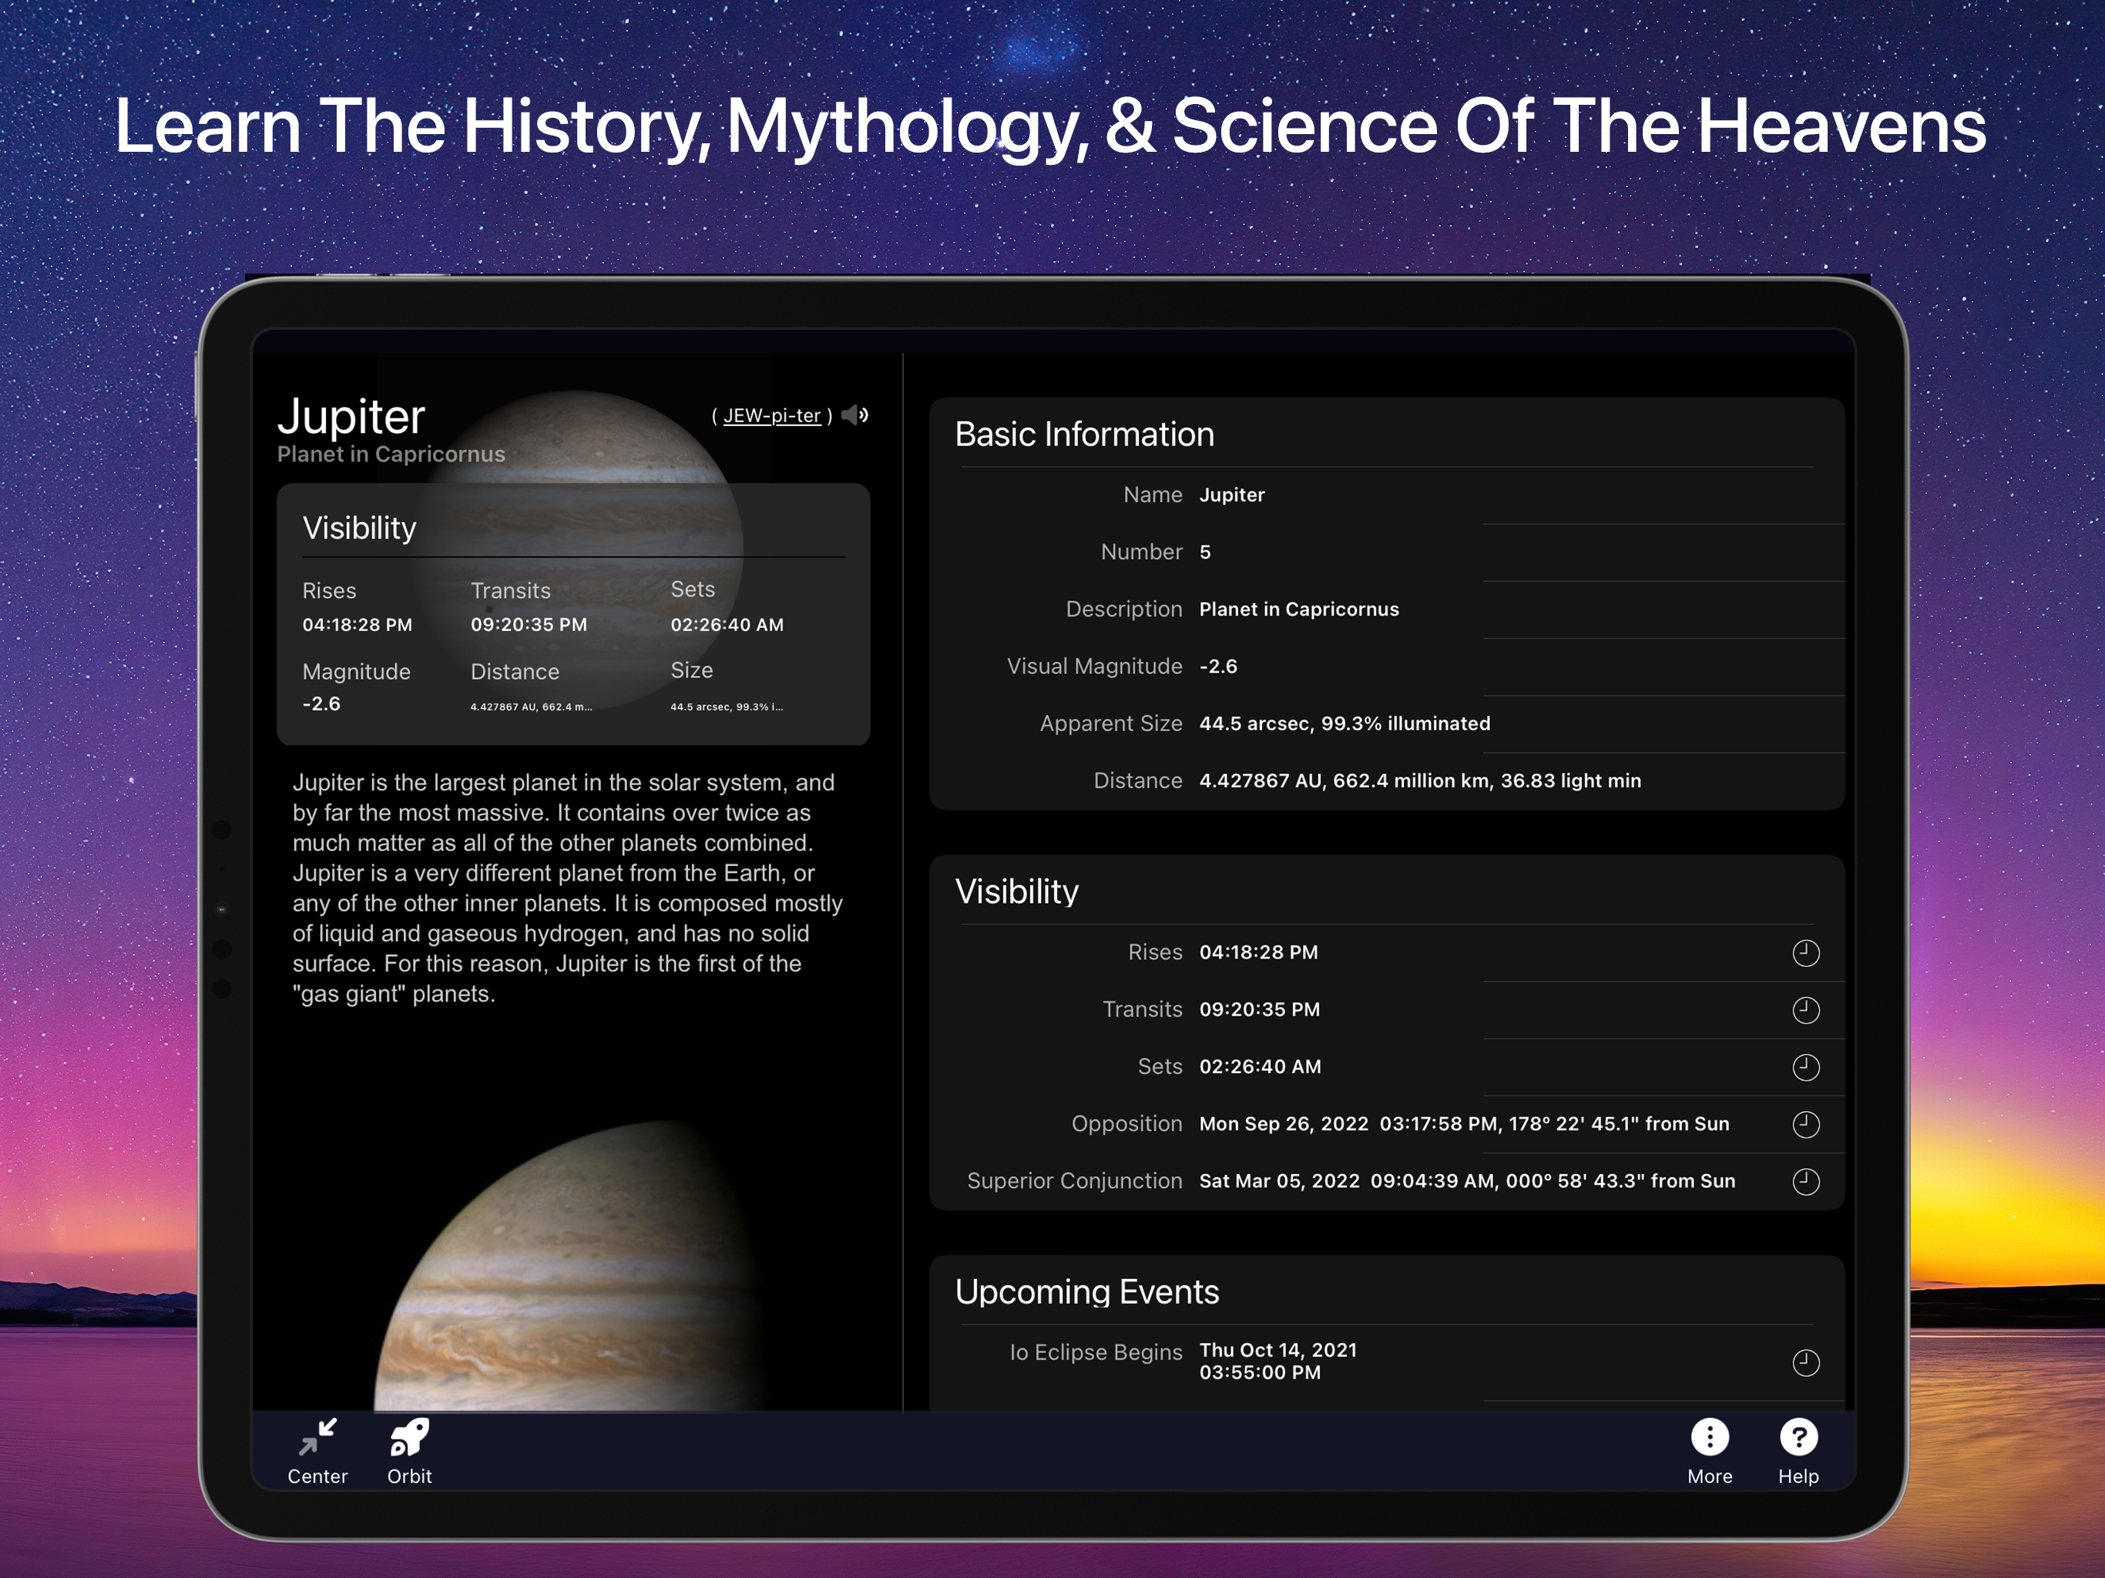Tap the JEW-pi-ter pronunciation link

[772, 416]
